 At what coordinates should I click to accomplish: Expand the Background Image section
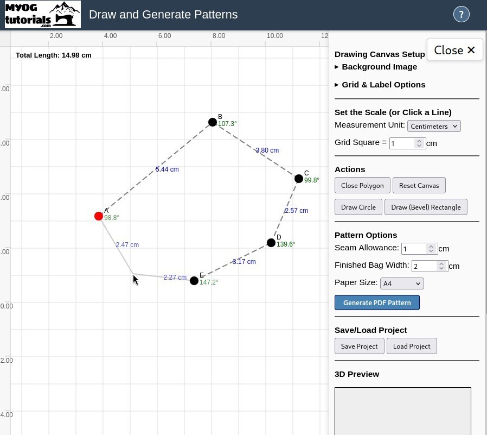click(x=379, y=67)
